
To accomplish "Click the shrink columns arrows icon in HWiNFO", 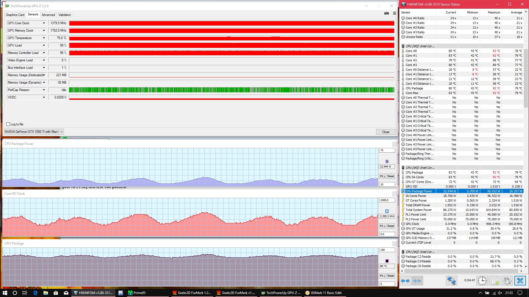I will pyautogui.click(x=417, y=281).
